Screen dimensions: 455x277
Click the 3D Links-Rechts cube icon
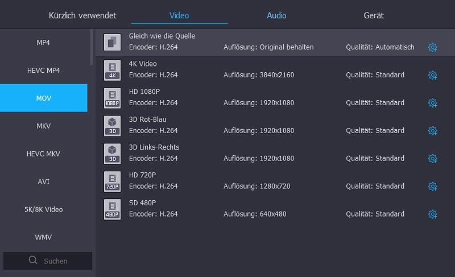click(x=113, y=153)
